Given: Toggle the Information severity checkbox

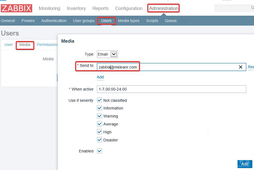Looking at the screenshot, I should click(99, 108).
